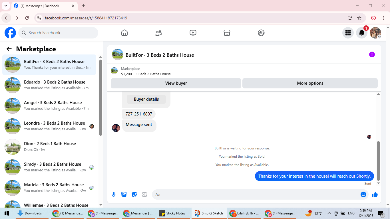Open the Video (Watch) icon
Viewport: 390px width, 219px height.
(x=193, y=33)
